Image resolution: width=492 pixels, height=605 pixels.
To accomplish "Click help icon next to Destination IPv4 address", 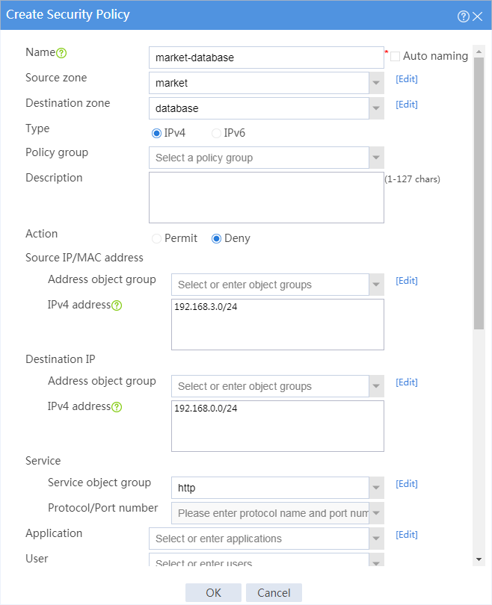I will click(x=117, y=407).
